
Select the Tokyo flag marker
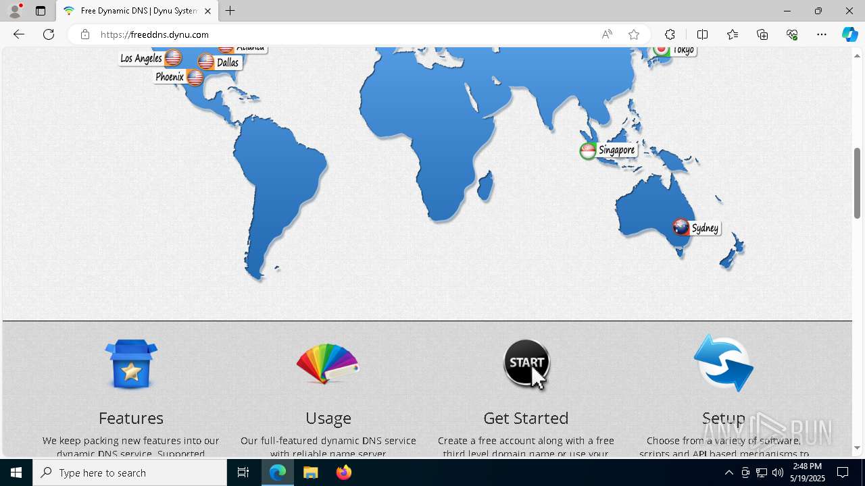coord(661,50)
